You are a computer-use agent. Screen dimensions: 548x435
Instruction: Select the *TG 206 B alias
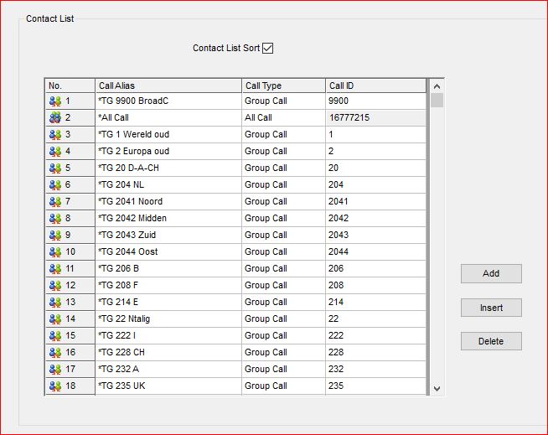point(168,269)
